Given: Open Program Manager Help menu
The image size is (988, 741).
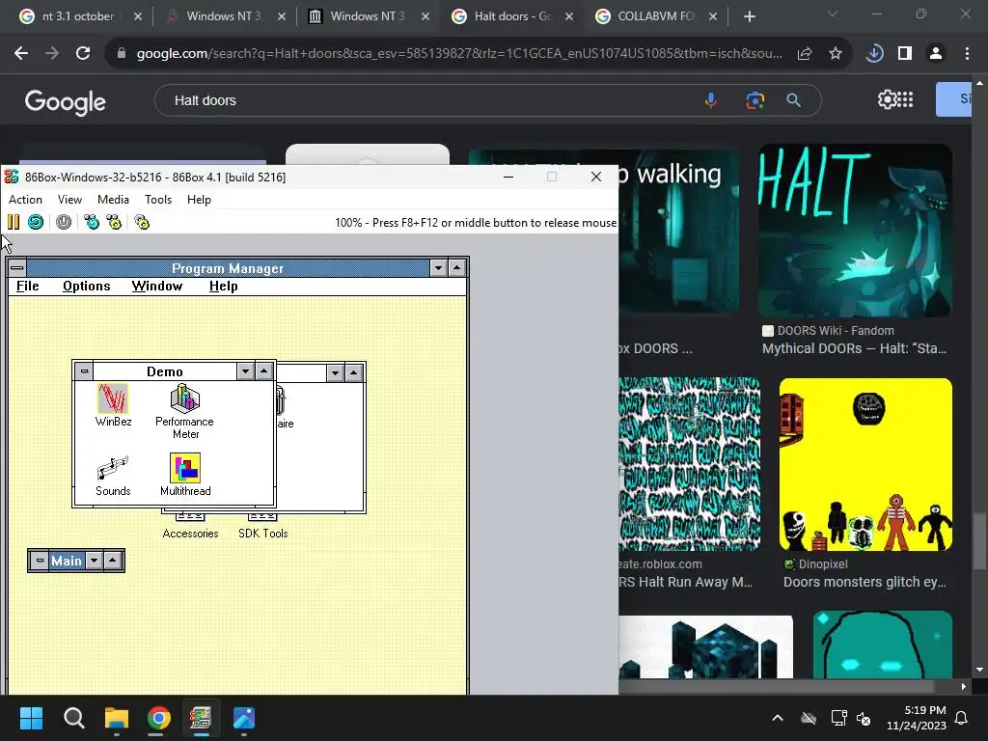Looking at the screenshot, I should pos(223,286).
